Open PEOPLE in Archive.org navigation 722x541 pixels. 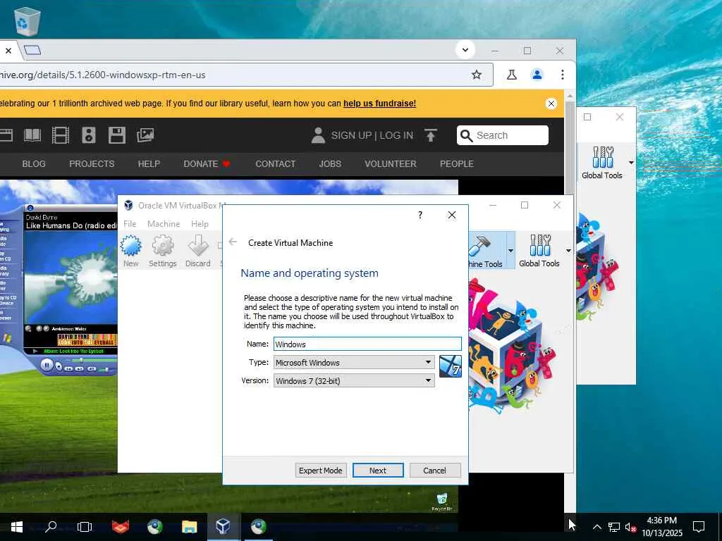click(x=457, y=163)
